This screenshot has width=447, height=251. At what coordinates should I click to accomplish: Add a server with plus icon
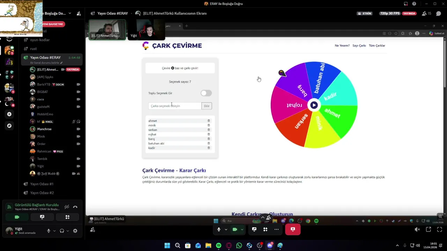click(9, 114)
